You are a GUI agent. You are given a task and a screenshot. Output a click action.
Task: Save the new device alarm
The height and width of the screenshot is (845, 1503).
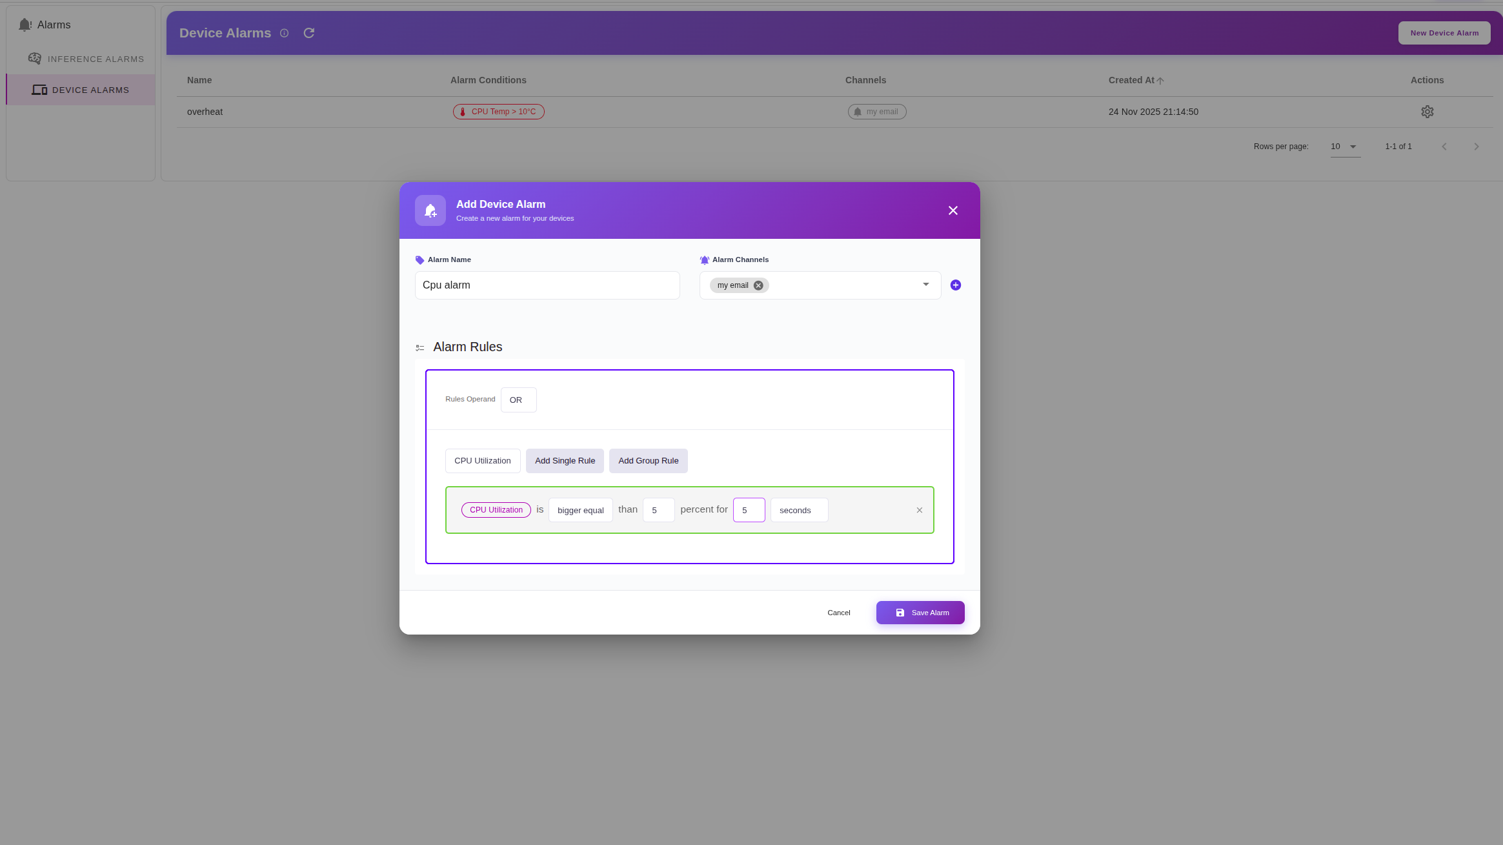coord(920,612)
